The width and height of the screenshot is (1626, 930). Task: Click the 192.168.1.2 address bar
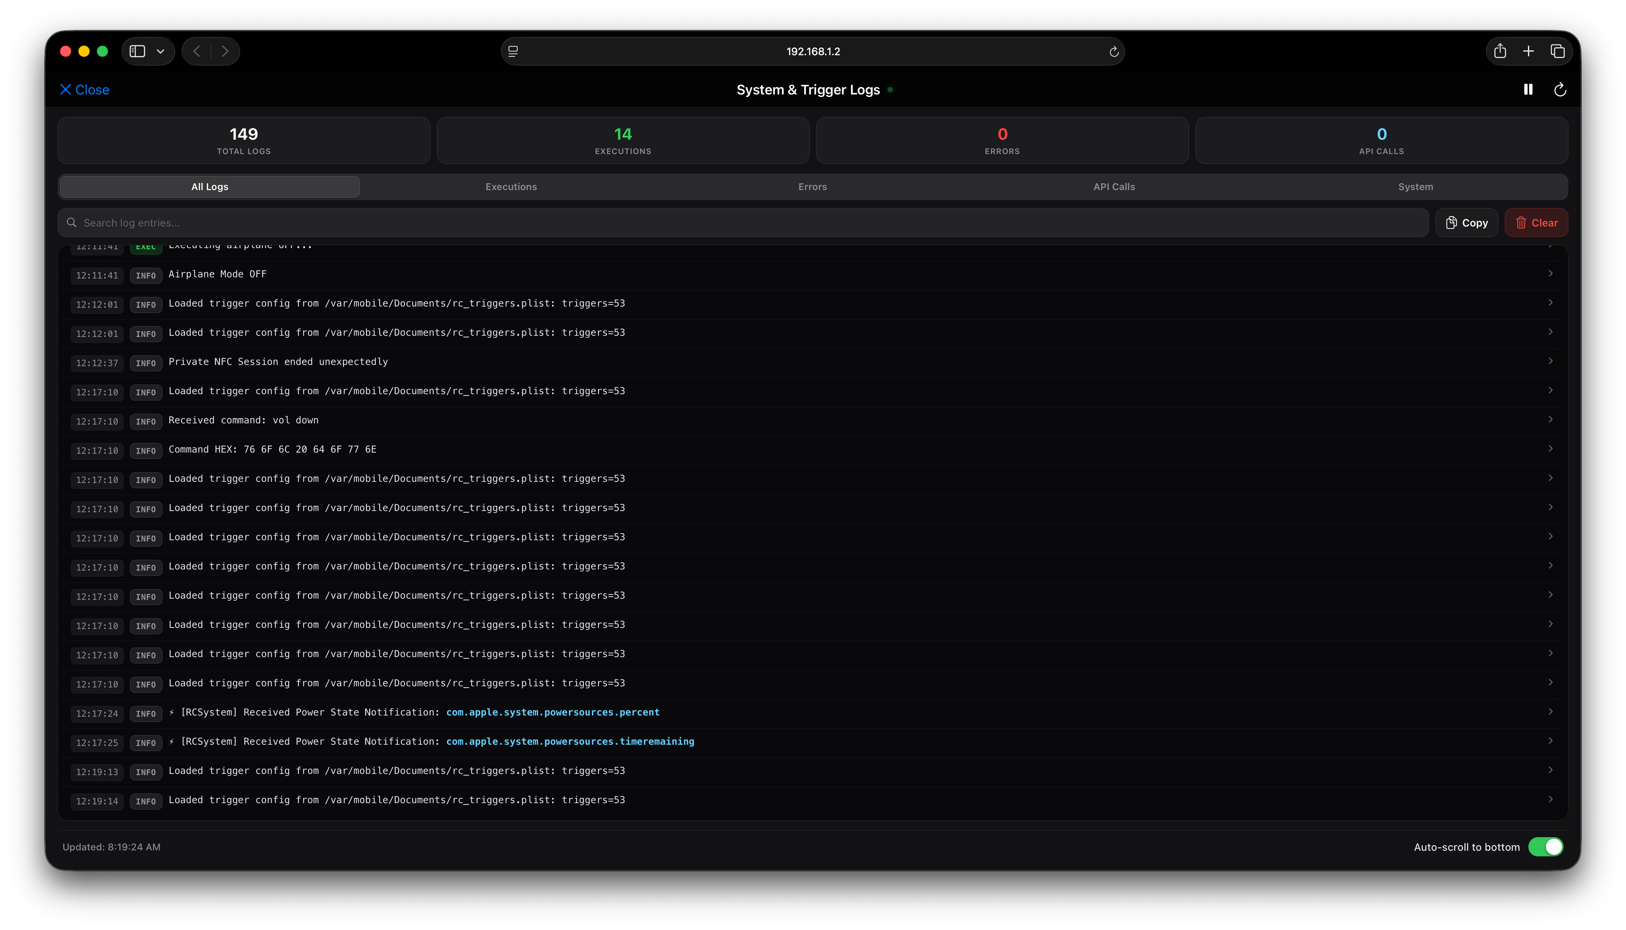coord(812,51)
